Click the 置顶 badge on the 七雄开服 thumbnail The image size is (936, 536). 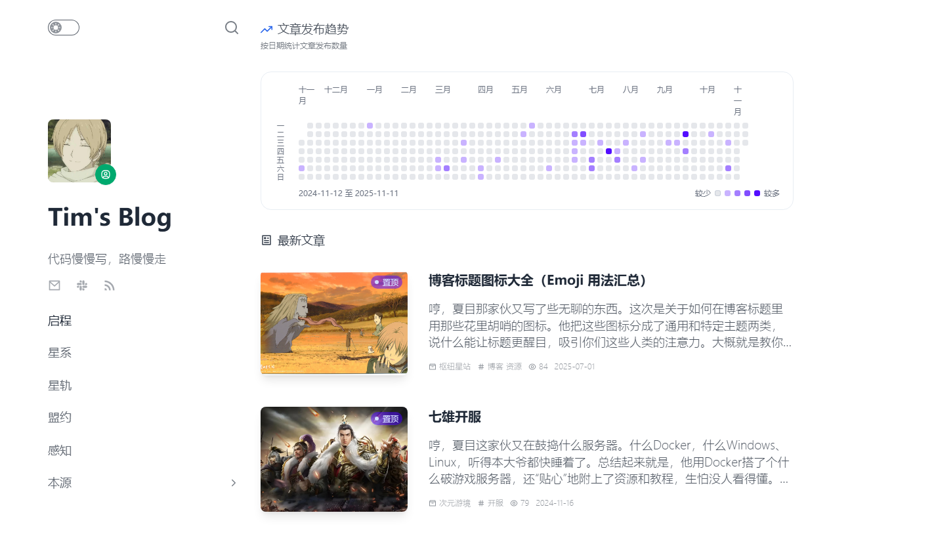tap(386, 419)
